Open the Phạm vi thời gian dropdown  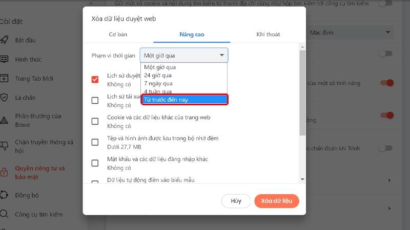pyautogui.click(x=184, y=55)
